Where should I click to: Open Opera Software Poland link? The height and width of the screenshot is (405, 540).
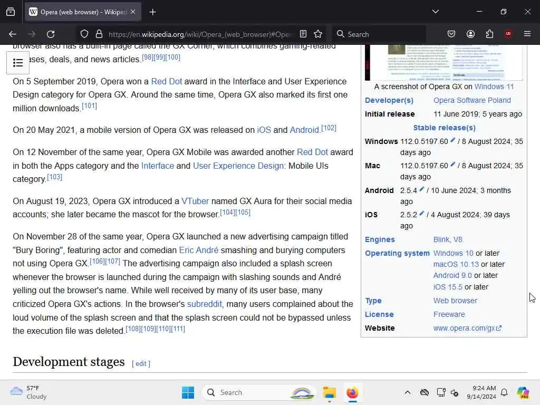pos(472,100)
